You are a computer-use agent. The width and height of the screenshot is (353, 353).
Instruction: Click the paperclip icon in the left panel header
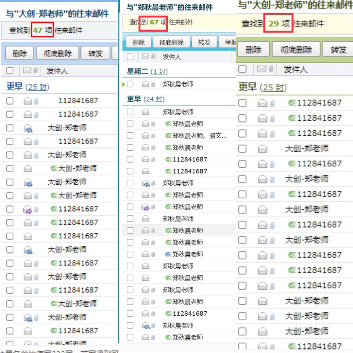35,71
